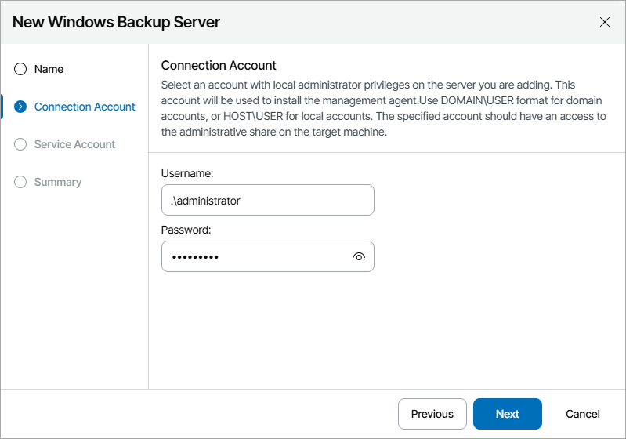626x439 pixels.
Task: Go to the Name wizard step label
Action: tap(49, 69)
